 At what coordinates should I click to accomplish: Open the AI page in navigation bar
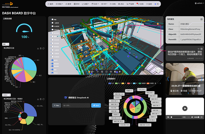click(157, 4)
